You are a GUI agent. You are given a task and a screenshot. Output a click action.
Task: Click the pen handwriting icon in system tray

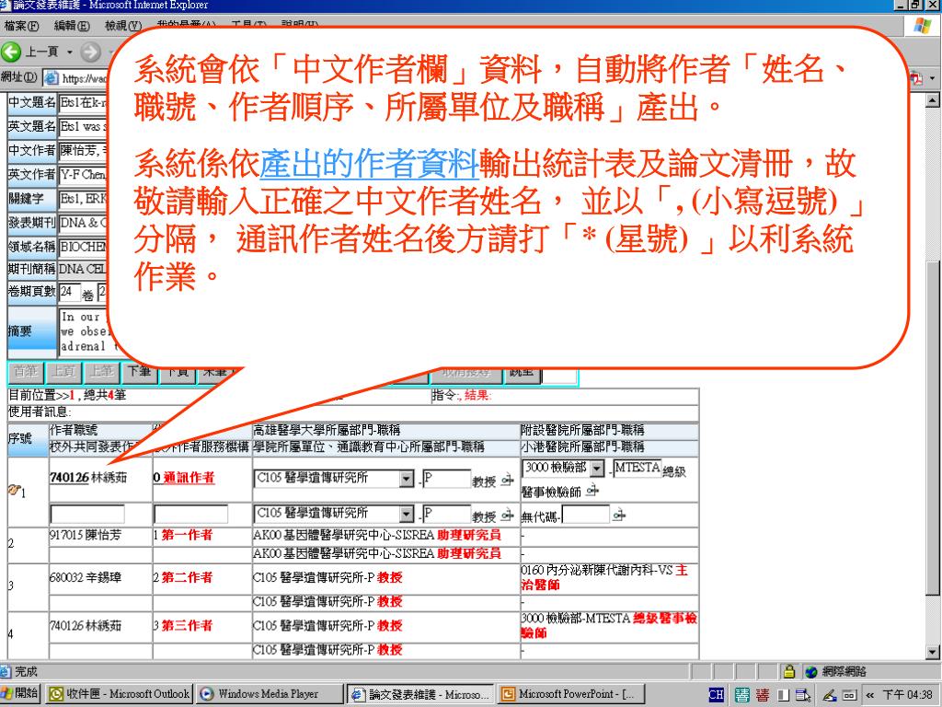point(830,695)
